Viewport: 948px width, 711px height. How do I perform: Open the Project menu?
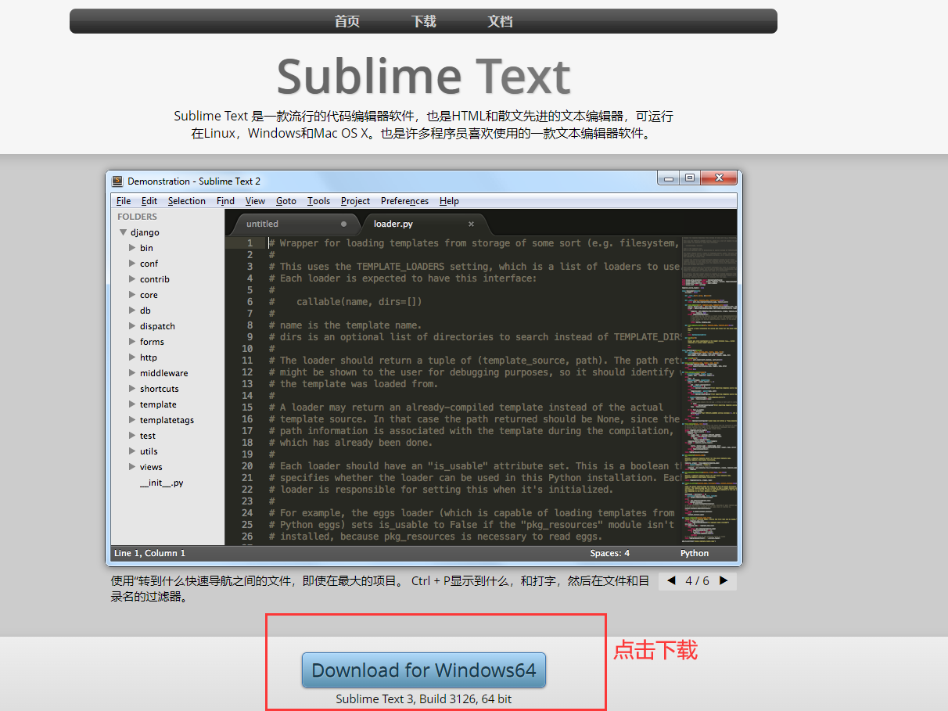(x=355, y=201)
